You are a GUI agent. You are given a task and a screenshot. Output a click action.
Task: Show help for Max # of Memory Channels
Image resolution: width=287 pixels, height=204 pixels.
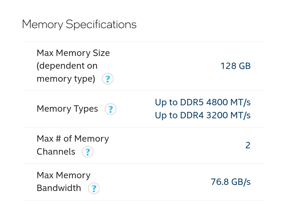(87, 152)
